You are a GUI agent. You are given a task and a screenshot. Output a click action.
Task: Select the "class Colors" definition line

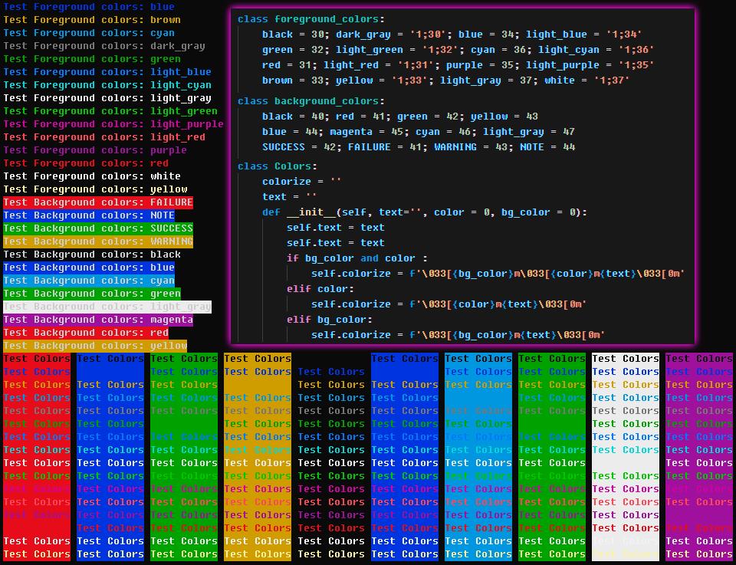277,166
